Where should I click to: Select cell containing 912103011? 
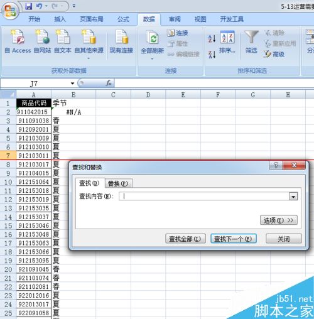(34, 156)
